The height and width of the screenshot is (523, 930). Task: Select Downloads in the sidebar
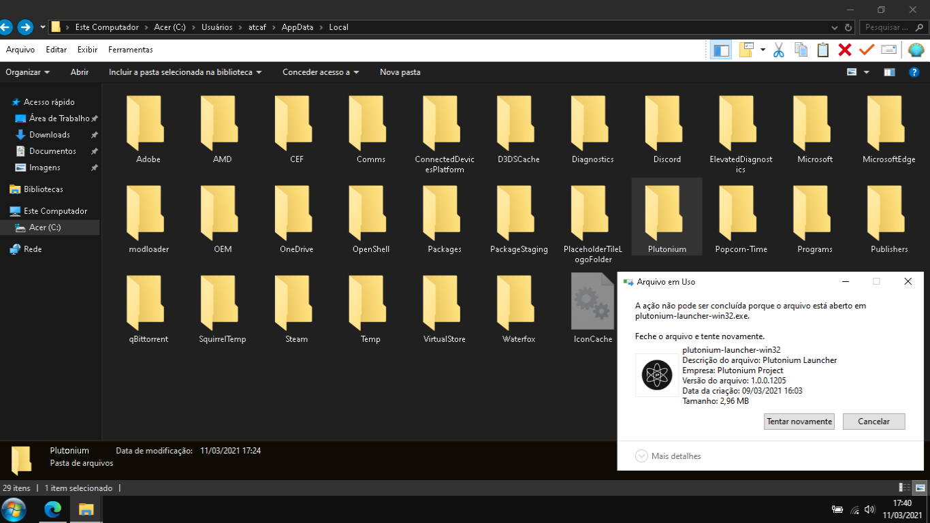click(50, 135)
